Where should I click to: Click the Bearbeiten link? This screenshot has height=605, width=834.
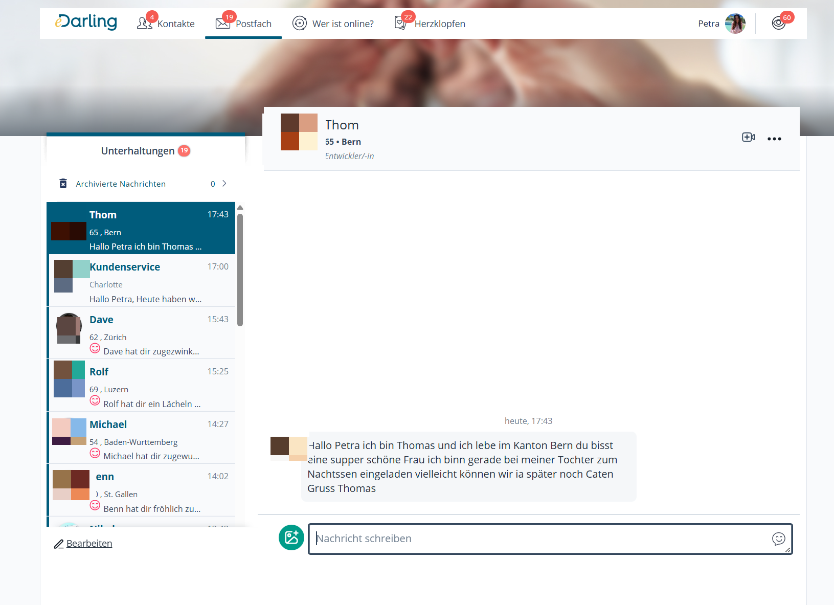pos(89,544)
